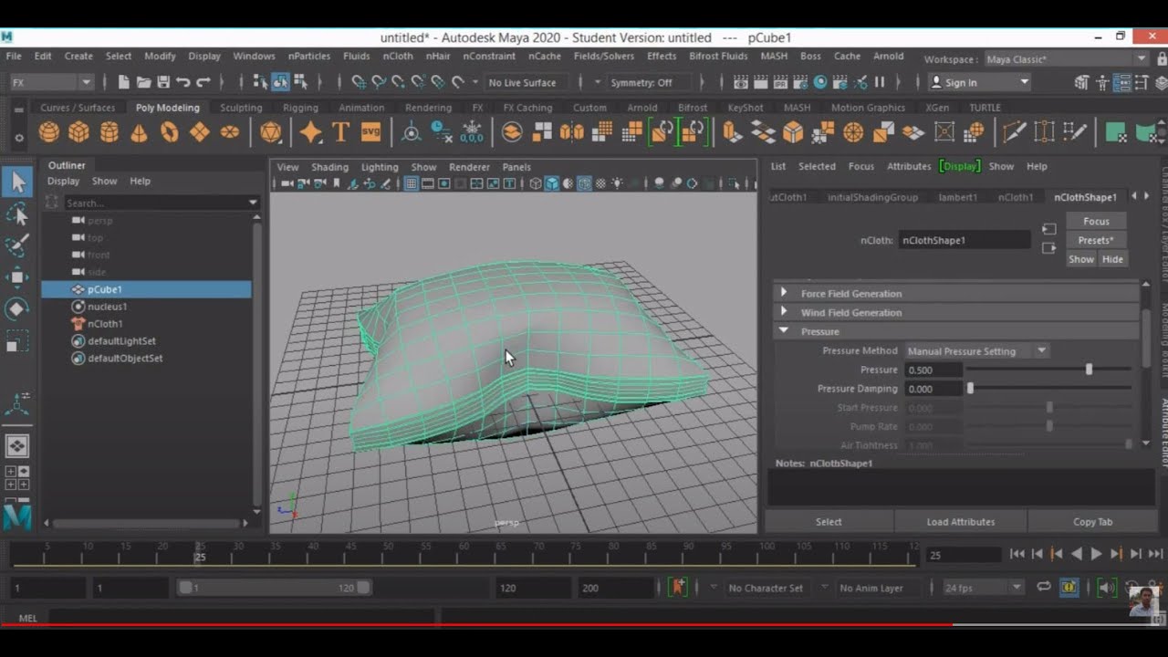The width and height of the screenshot is (1168, 657).
Task: Open the Pressure Method dropdown
Action: (976, 351)
